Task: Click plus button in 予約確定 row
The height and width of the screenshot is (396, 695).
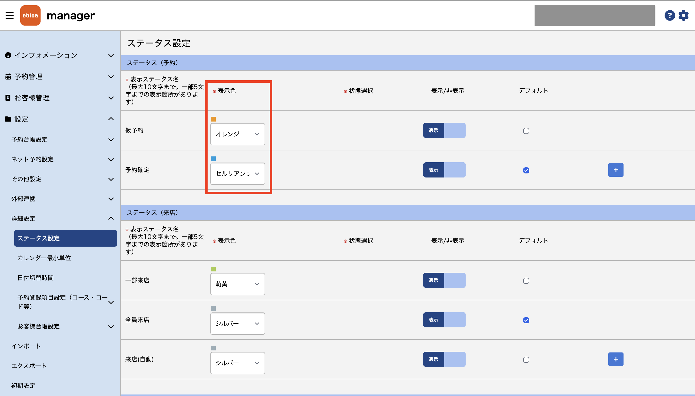Action: pyautogui.click(x=616, y=170)
